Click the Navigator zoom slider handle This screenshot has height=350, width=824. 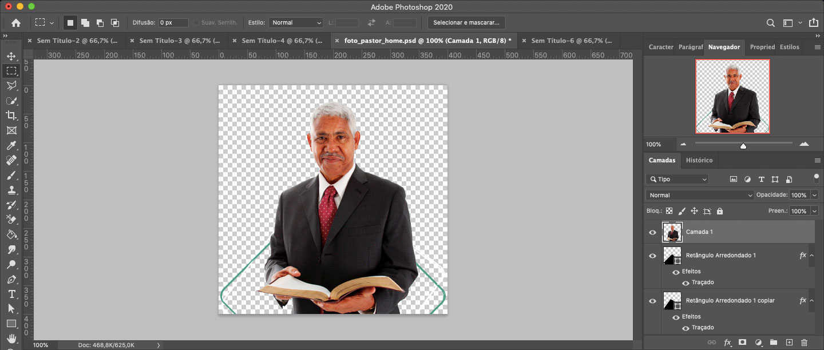click(x=743, y=146)
